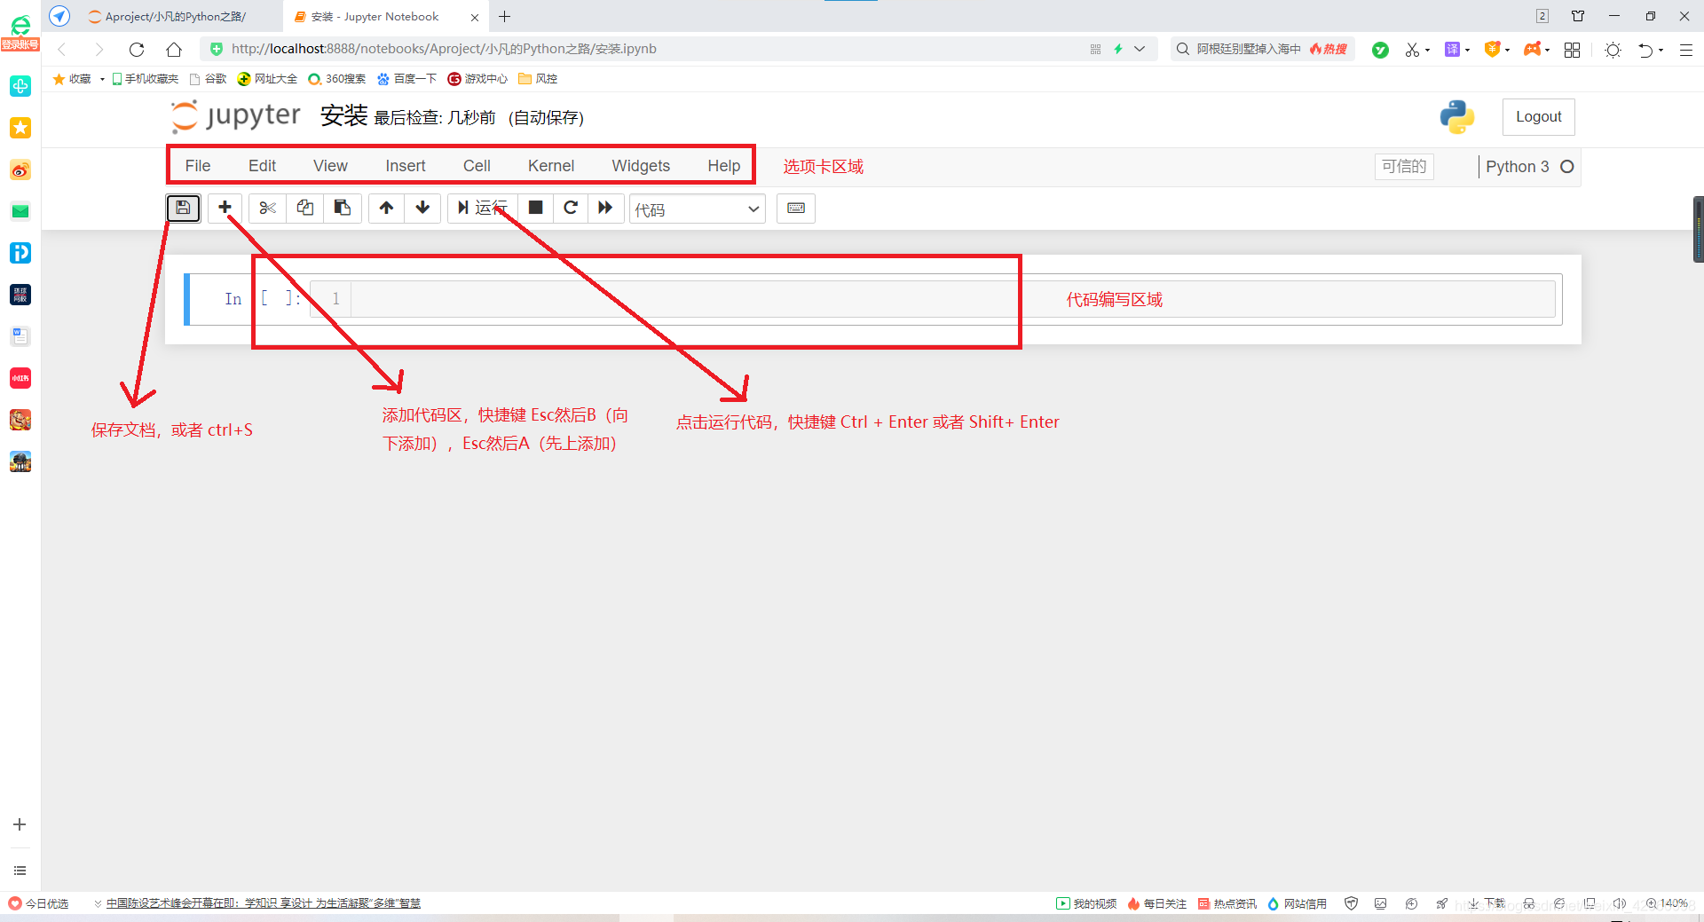
Task: Restart the kernel icon
Action: (571, 208)
